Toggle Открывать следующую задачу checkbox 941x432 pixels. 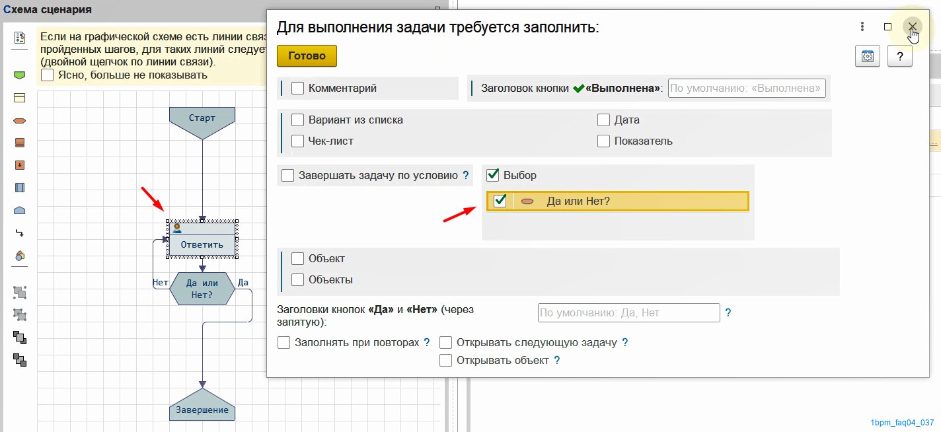pyautogui.click(x=445, y=343)
